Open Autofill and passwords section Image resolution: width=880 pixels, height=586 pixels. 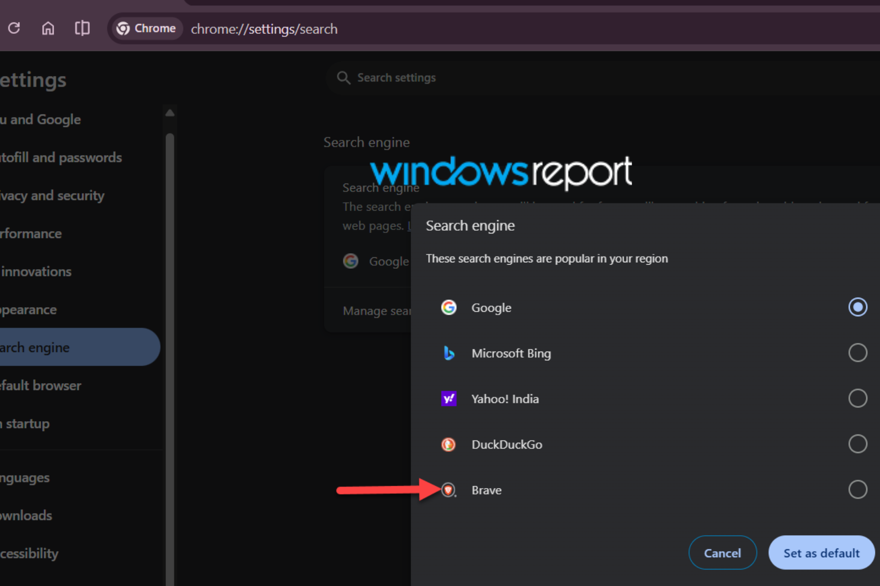80,157
